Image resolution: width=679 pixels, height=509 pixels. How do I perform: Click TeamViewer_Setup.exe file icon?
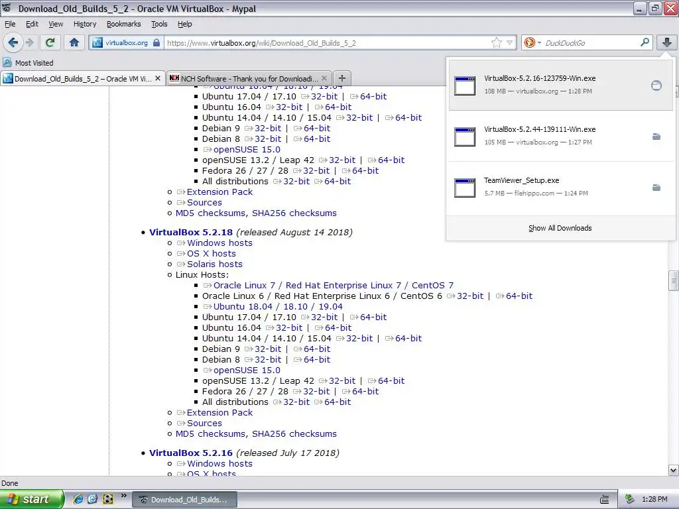(465, 188)
